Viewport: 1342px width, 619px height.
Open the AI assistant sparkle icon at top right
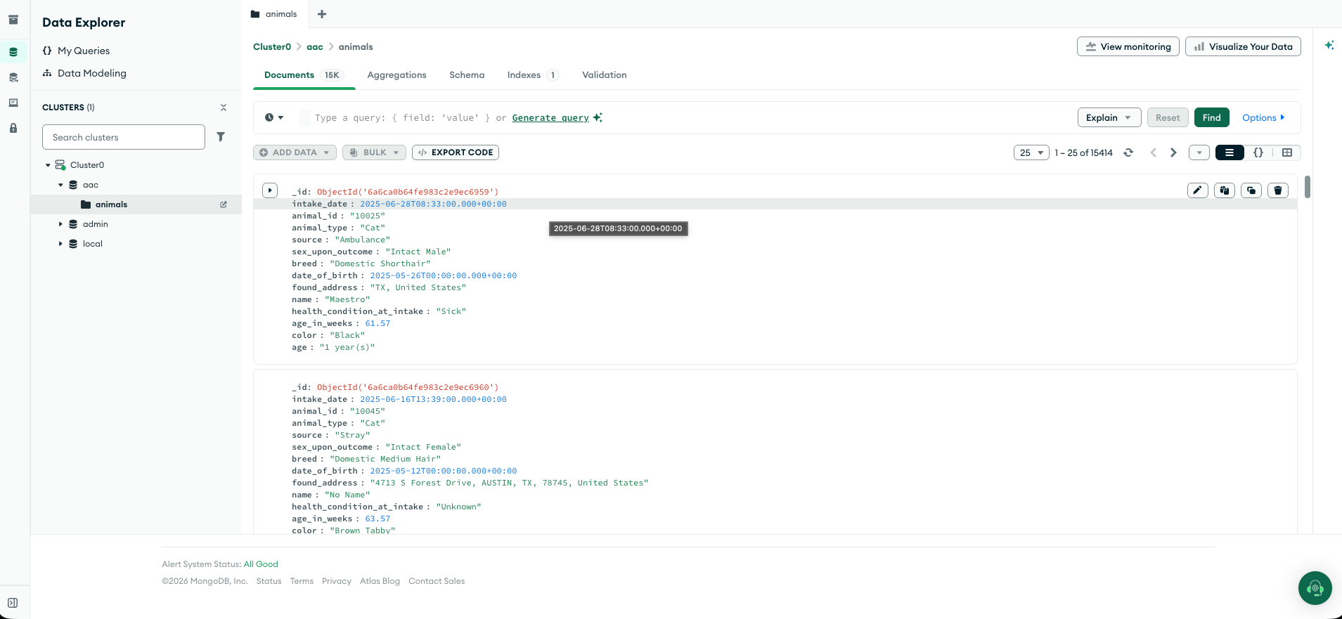[1329, 45]
